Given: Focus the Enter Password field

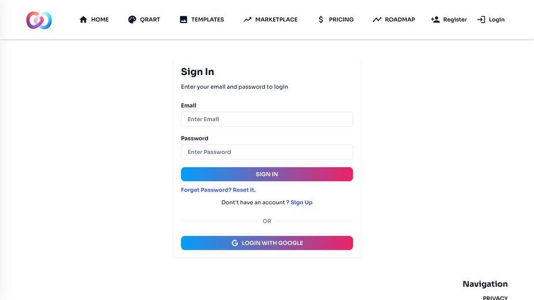Looking at the screenshot, I should tap(267, 152).
